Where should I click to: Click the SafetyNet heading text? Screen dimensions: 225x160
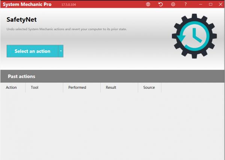point(21,20)
